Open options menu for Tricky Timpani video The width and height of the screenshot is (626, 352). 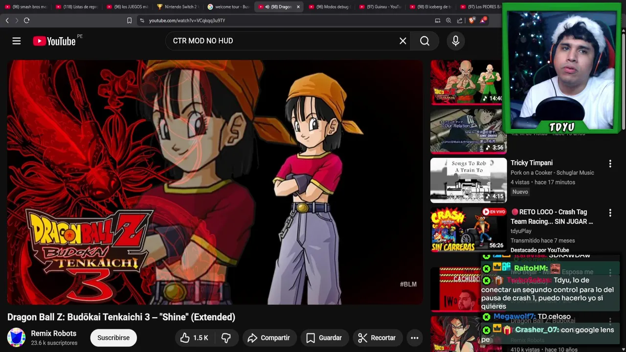pyautogui.click(x=610, y=164)
